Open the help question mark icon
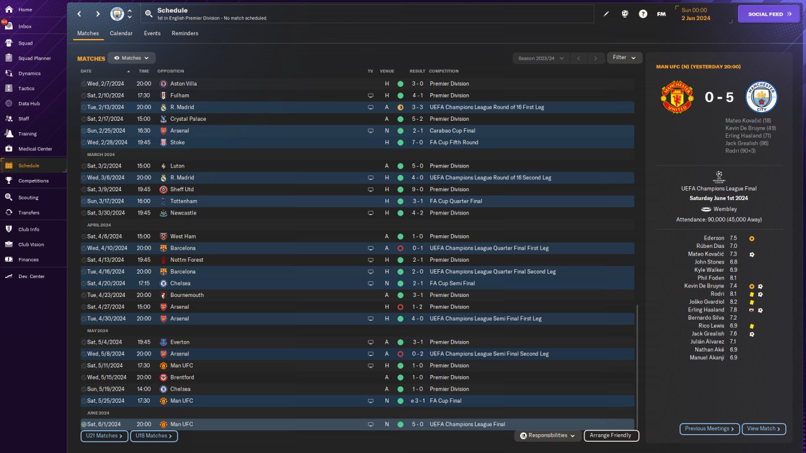The image size is (806, 453). [x=643, y=14]
